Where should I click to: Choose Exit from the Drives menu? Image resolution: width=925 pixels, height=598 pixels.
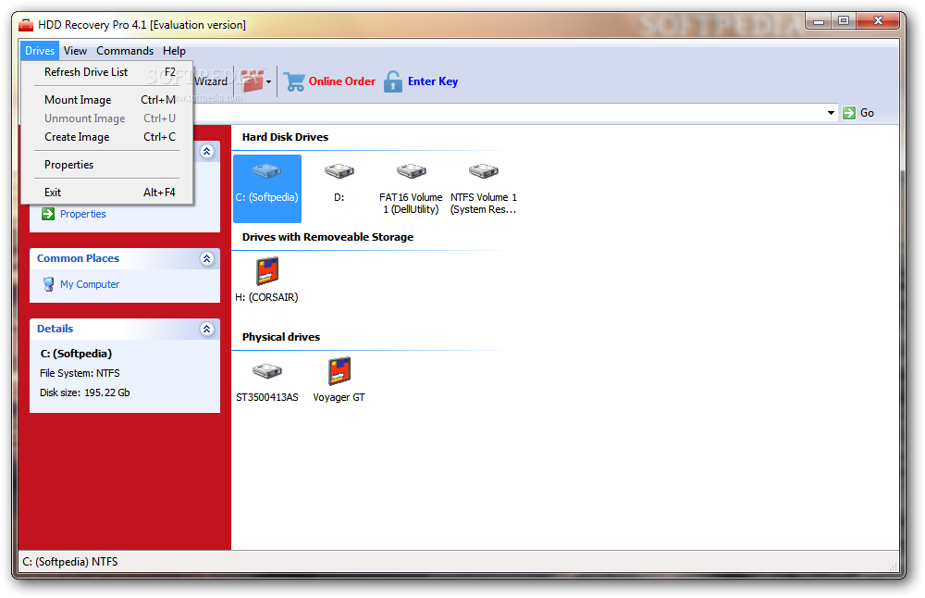point(106,193)
